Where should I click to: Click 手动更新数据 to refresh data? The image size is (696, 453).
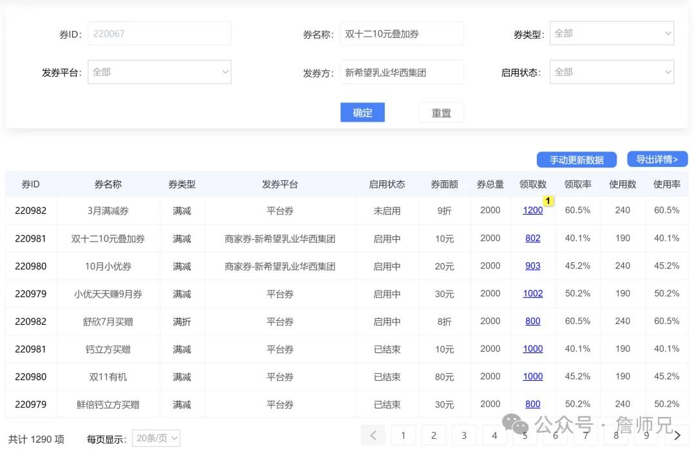pyautogui.click(x=575, y=159)
